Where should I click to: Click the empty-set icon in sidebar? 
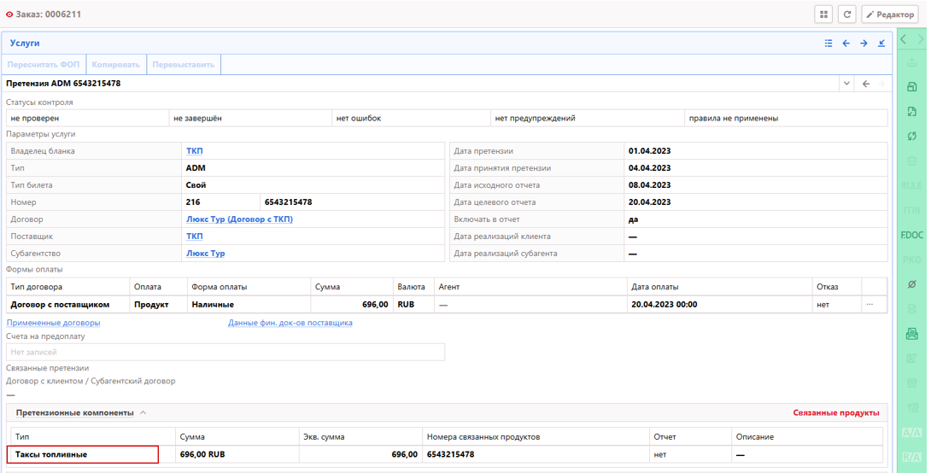coord(911,284)
